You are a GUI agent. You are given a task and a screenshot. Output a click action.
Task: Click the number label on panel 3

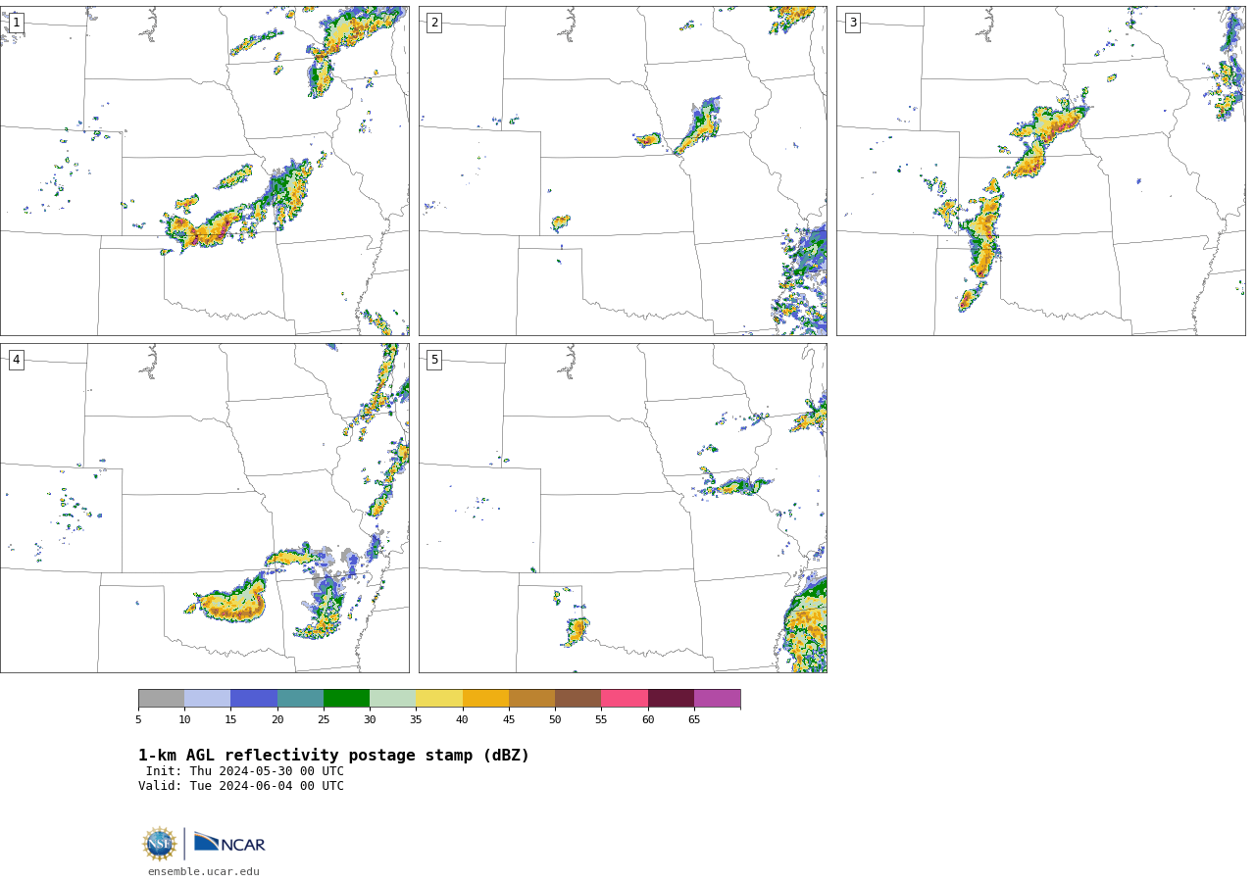click(852, 23)
